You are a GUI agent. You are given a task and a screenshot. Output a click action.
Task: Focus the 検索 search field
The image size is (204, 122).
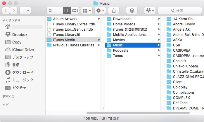click(180, 11)
